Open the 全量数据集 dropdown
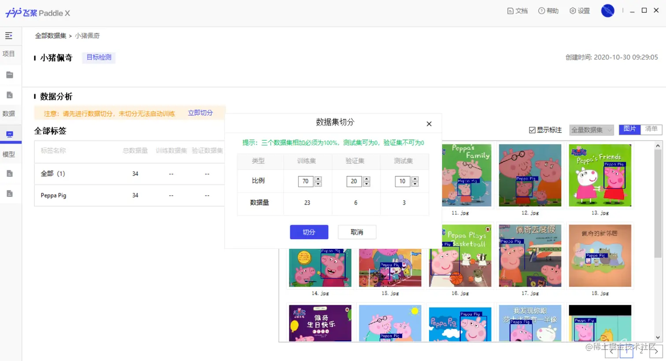The width and height of the screenshot is (666, 361). pyautogui.click(x=591, y=130)
